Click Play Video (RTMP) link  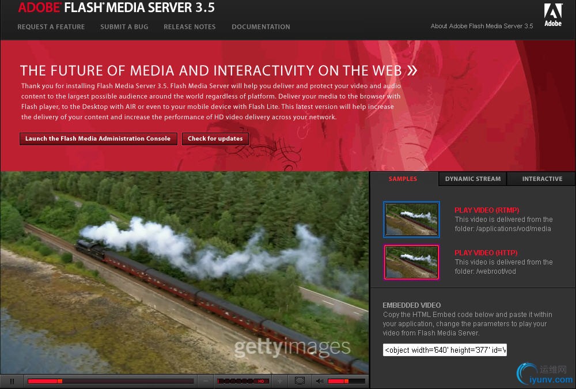487,210
